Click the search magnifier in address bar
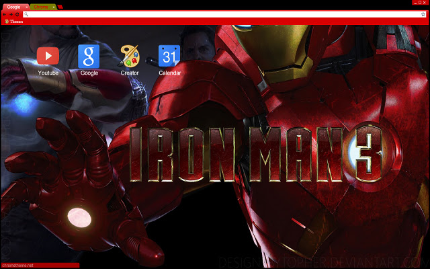Viewport: 430px width, 269px height. (26, 14)
